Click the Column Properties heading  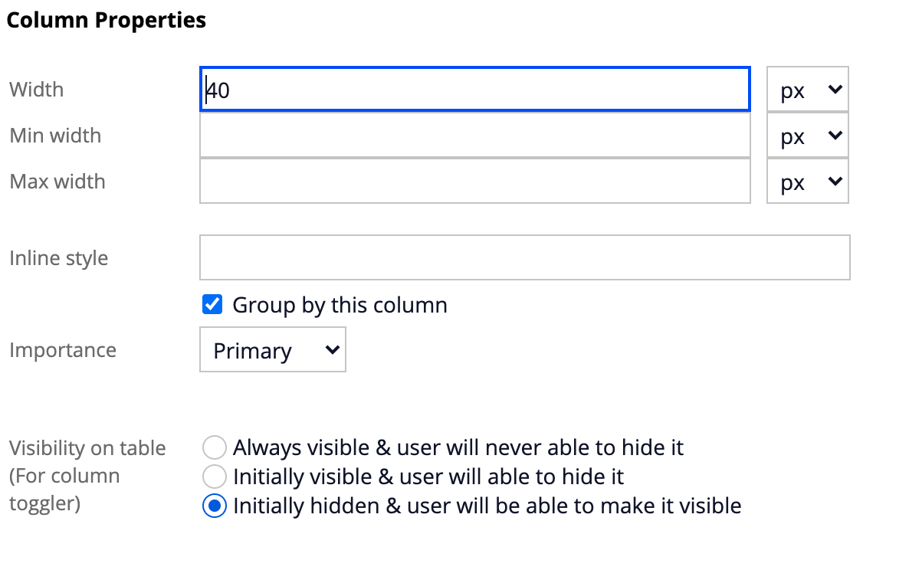[x=106, y=20]
